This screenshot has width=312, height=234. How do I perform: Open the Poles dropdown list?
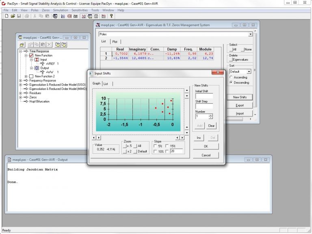click(250, 35)
